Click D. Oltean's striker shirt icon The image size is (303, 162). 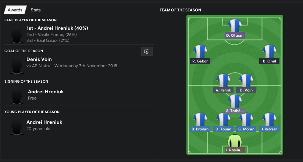235,26
